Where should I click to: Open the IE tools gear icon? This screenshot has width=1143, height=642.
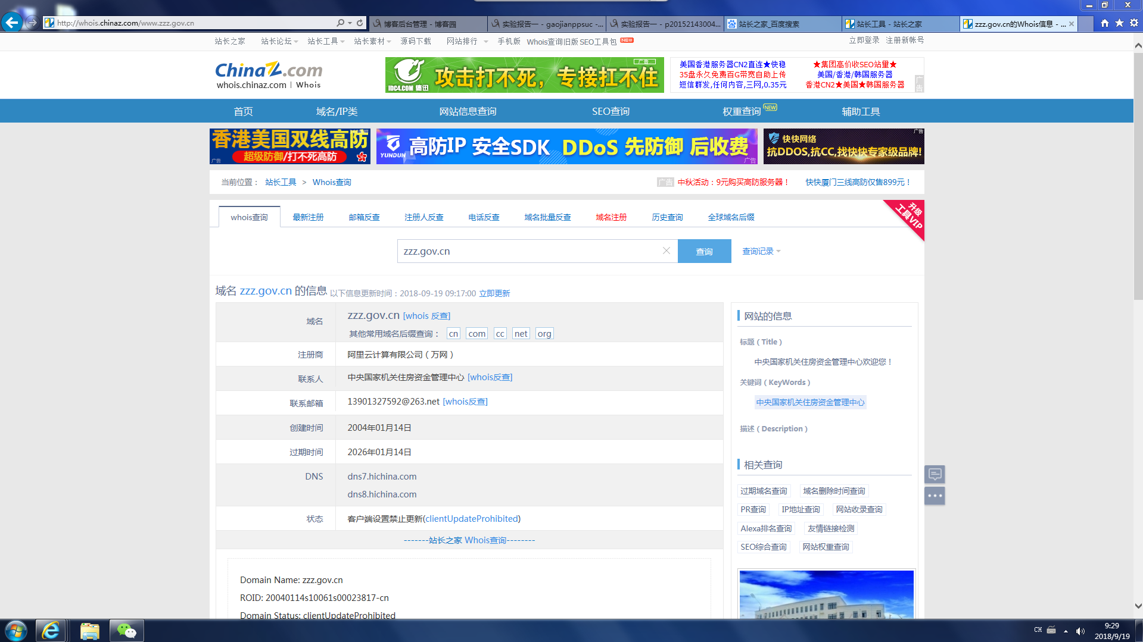(1133, 23)
